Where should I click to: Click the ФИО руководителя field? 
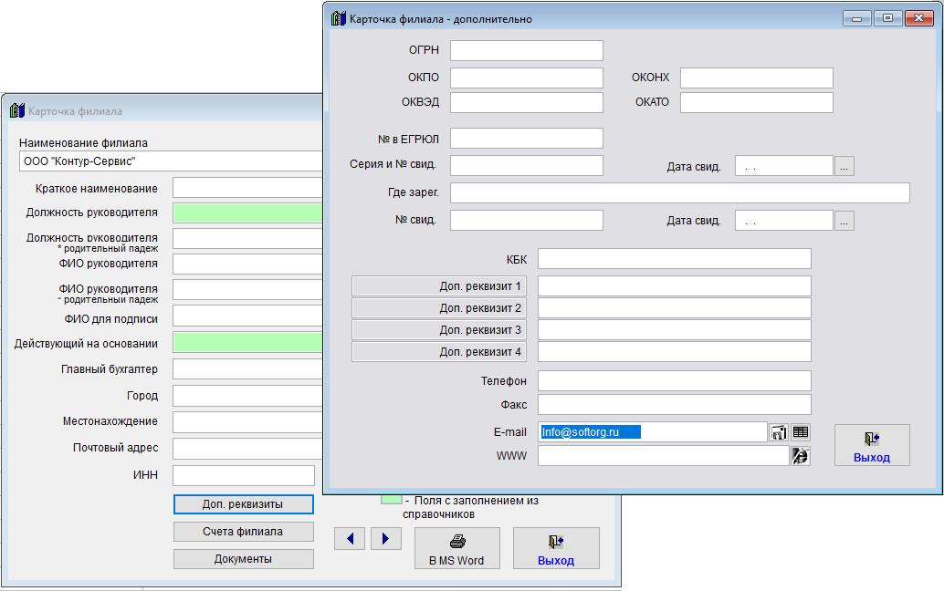[248, 264]
